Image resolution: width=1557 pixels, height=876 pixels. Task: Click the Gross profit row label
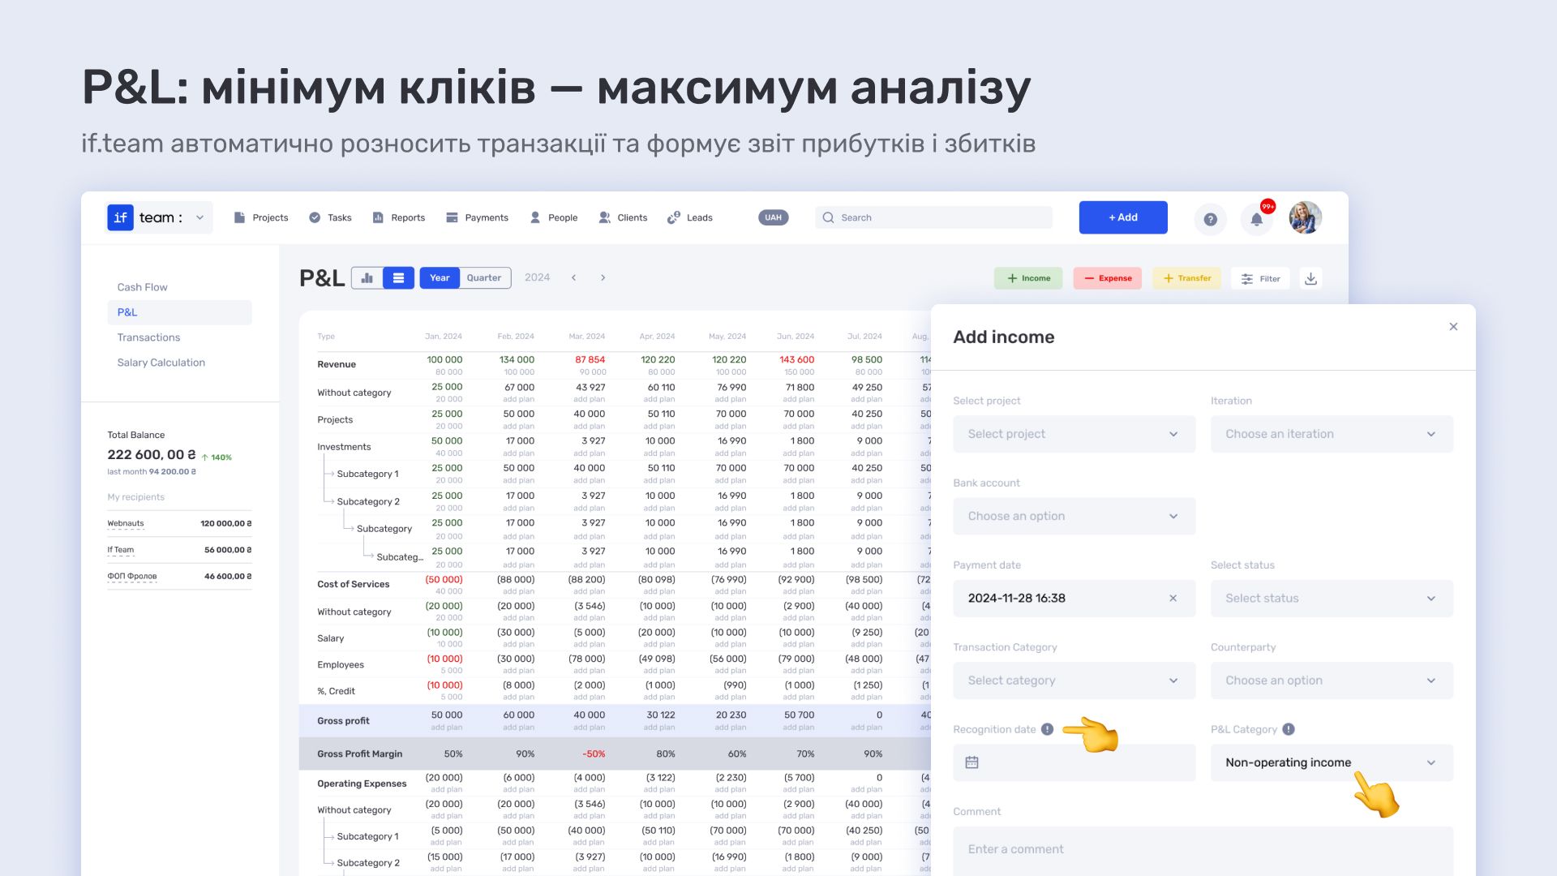[x=343, y=720]
